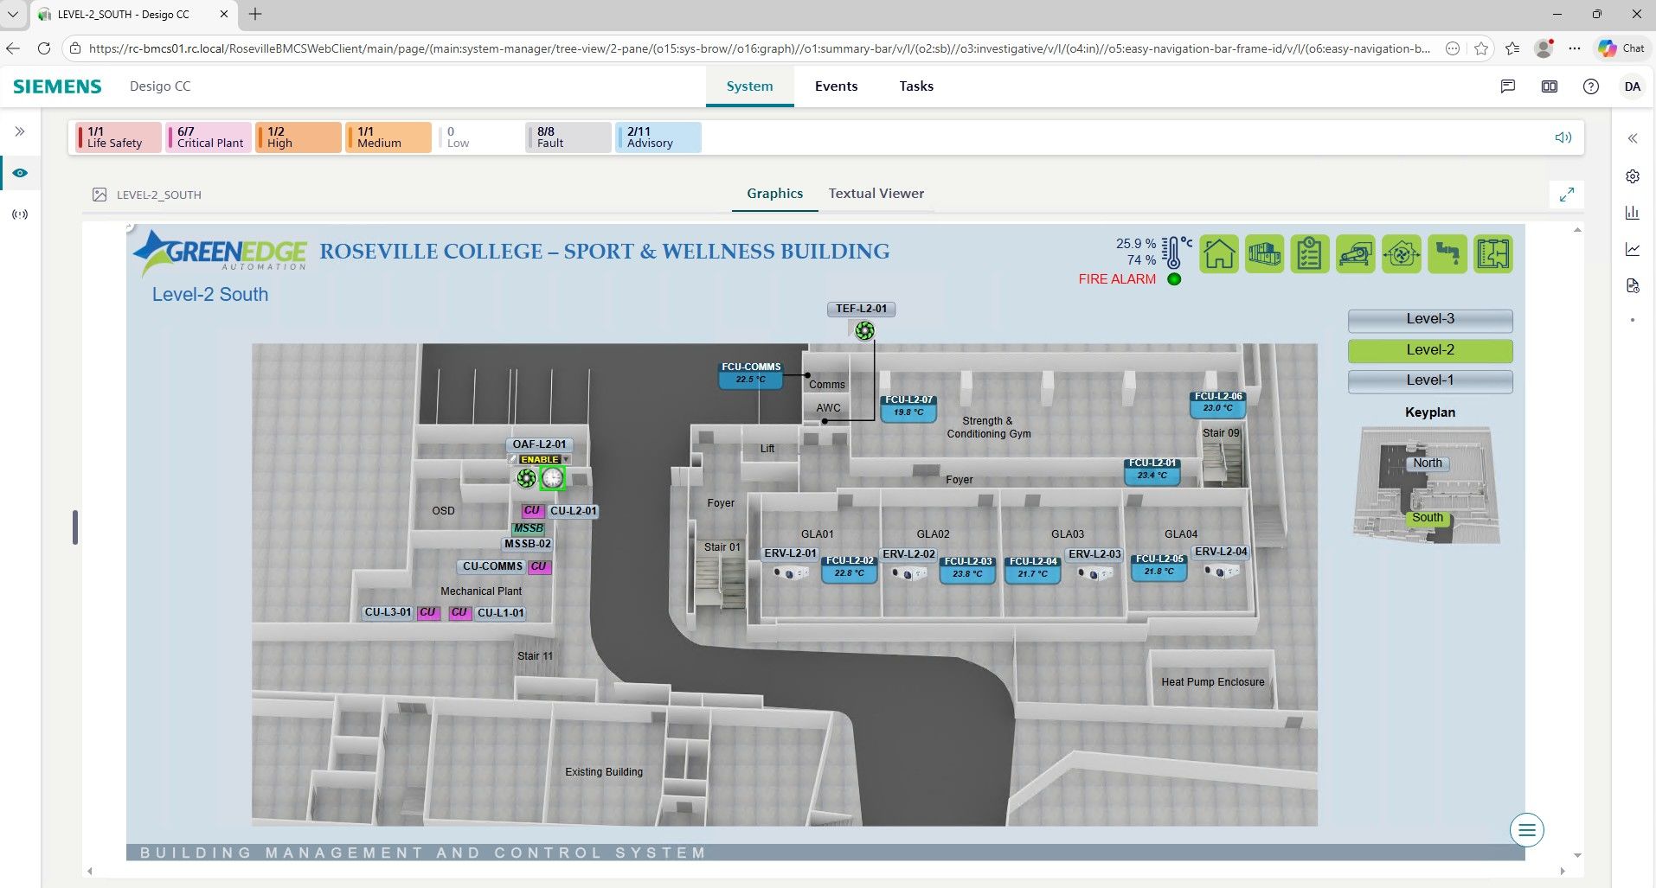Navigate to Level-3 floor button
1656x888 pixels.
[x=1429, y=319]
